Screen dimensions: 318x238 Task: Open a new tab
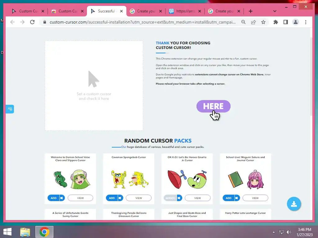tap(251, 11)
